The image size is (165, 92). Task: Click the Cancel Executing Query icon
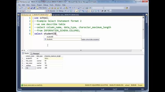65,11
